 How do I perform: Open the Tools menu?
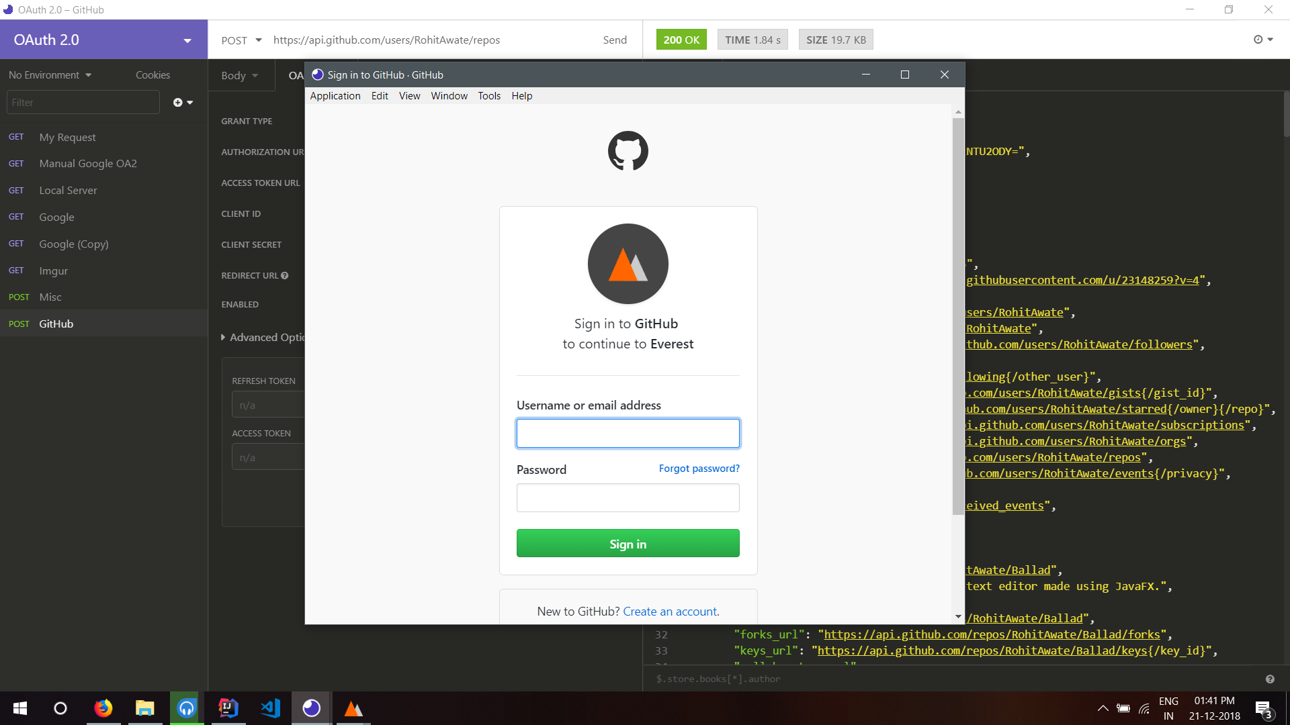click(489, 96)
